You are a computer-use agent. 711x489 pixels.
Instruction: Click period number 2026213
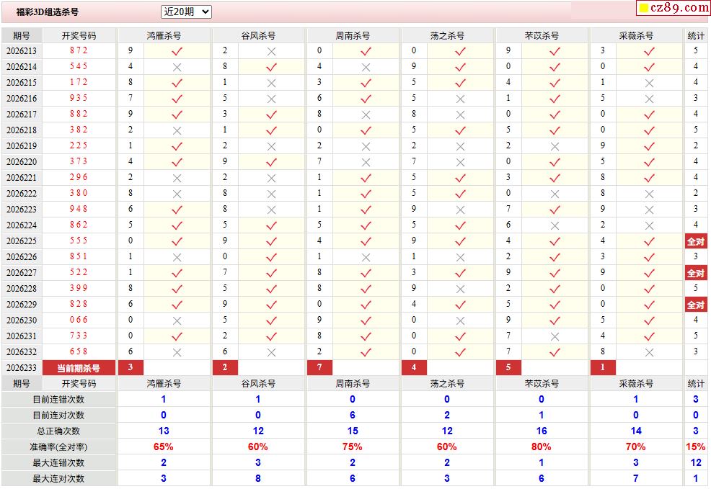pyautogui.click(x=22, y=51)
